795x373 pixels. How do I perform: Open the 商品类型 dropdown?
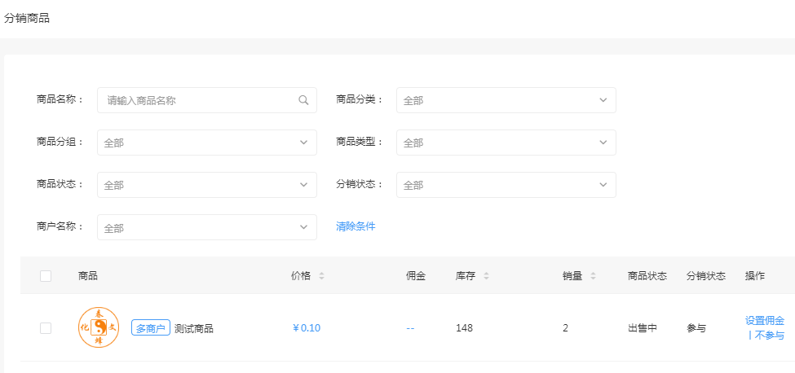point(506,143)
